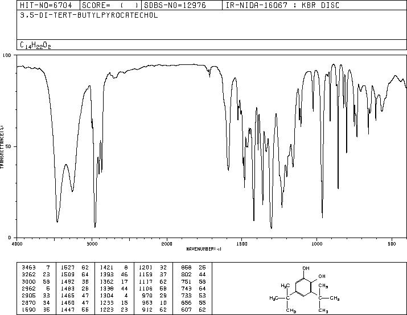Select peak table entry 2962

coord(36,288)
